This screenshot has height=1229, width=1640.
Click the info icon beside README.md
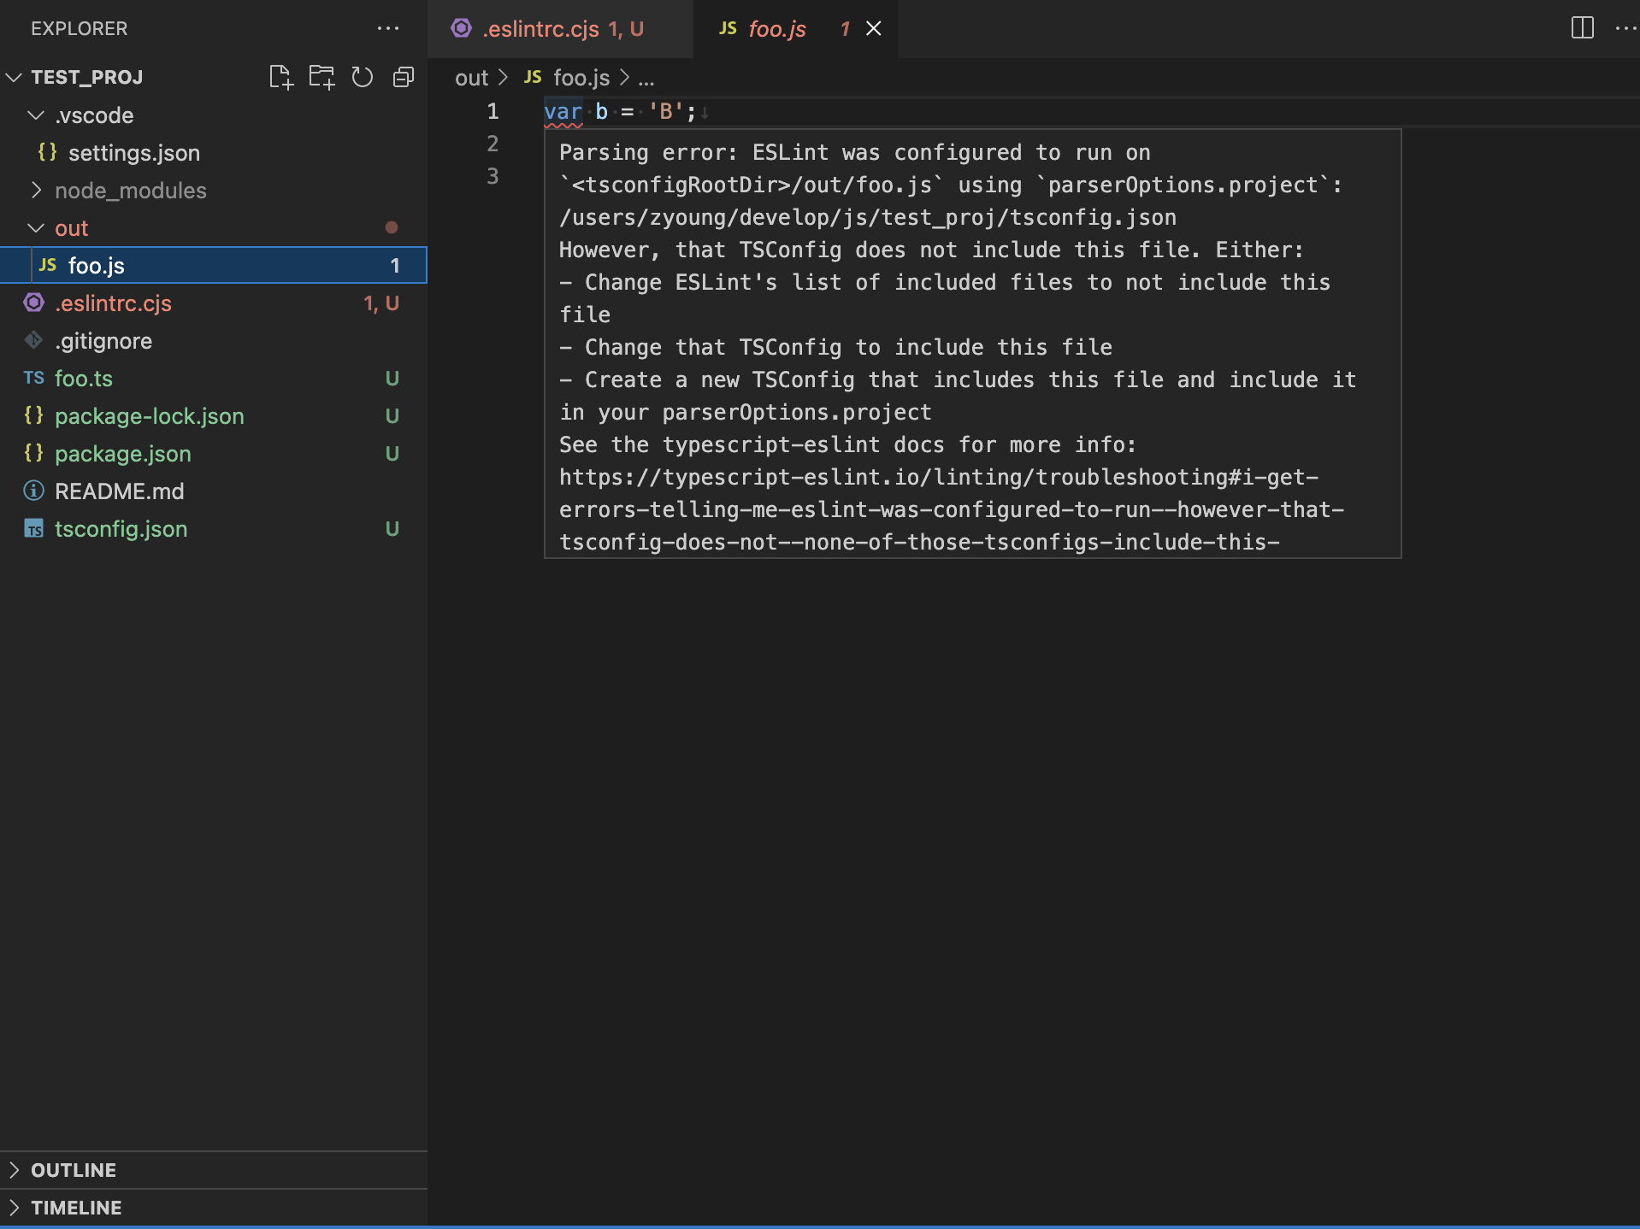coord(34,491)
